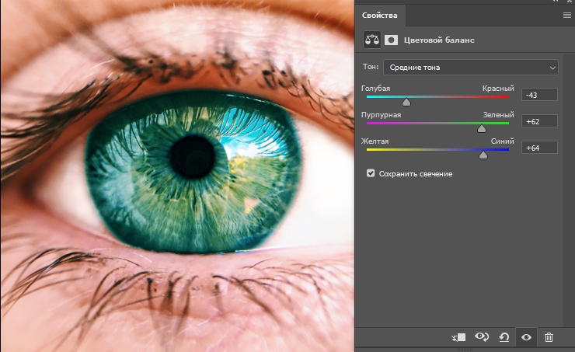This screenshot has width=575, height=352.
Task: Click the Yellow-Blue value field showing +64
Action: tap(539, 148)
